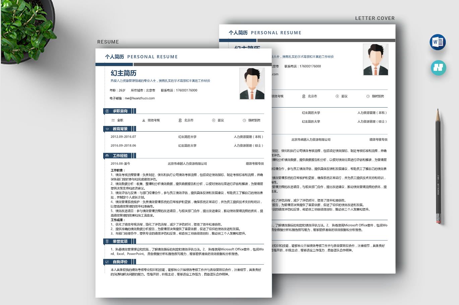
Task: Click 人力资源管理（硕士）on back page
Action: click(372, 122)
